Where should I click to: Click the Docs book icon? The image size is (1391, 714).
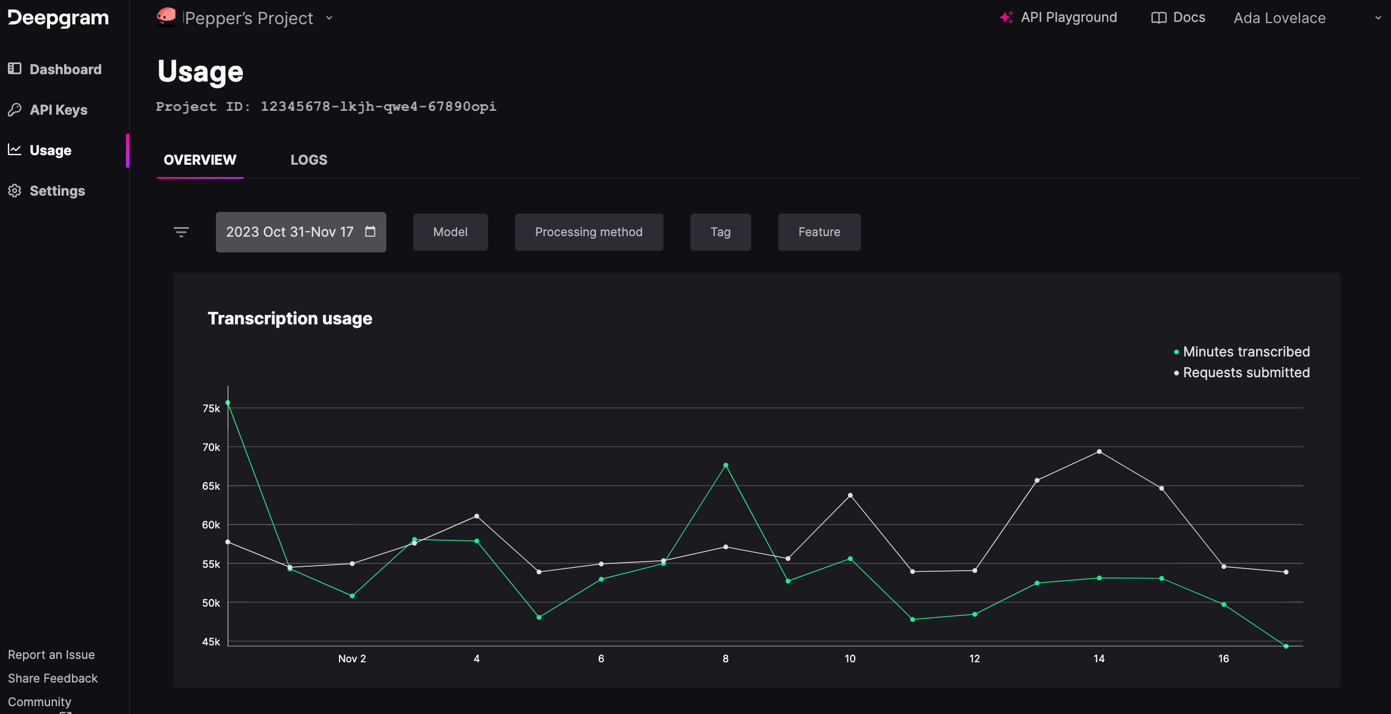click(x=1159, y=17)
